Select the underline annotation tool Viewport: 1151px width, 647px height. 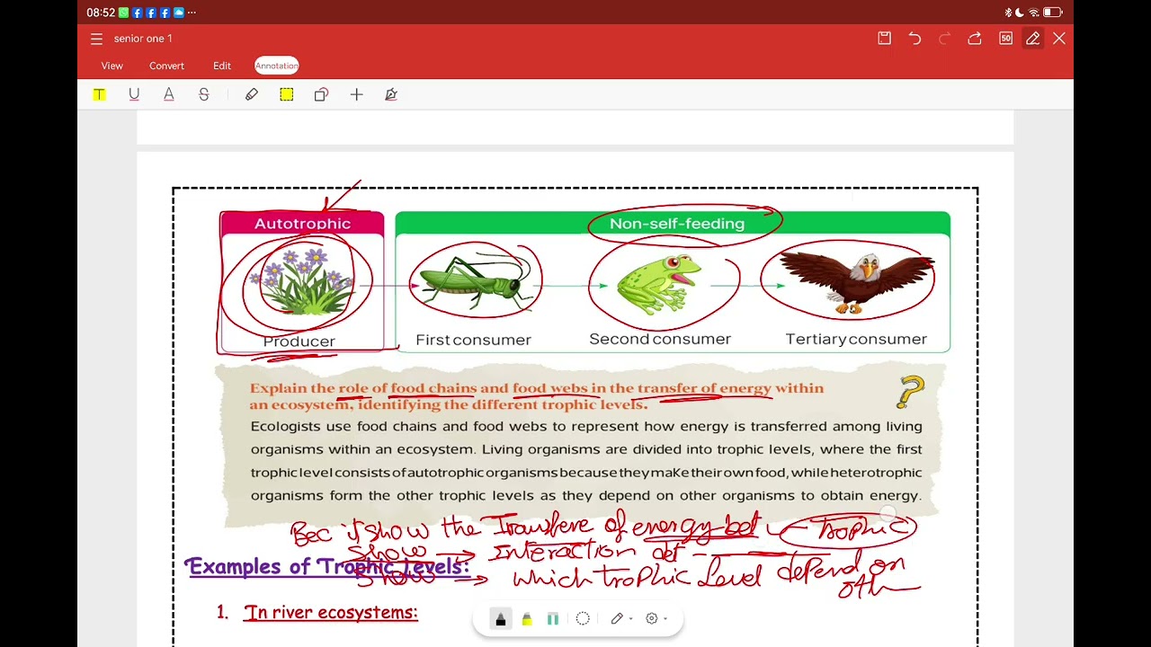[x=134, y=94]
